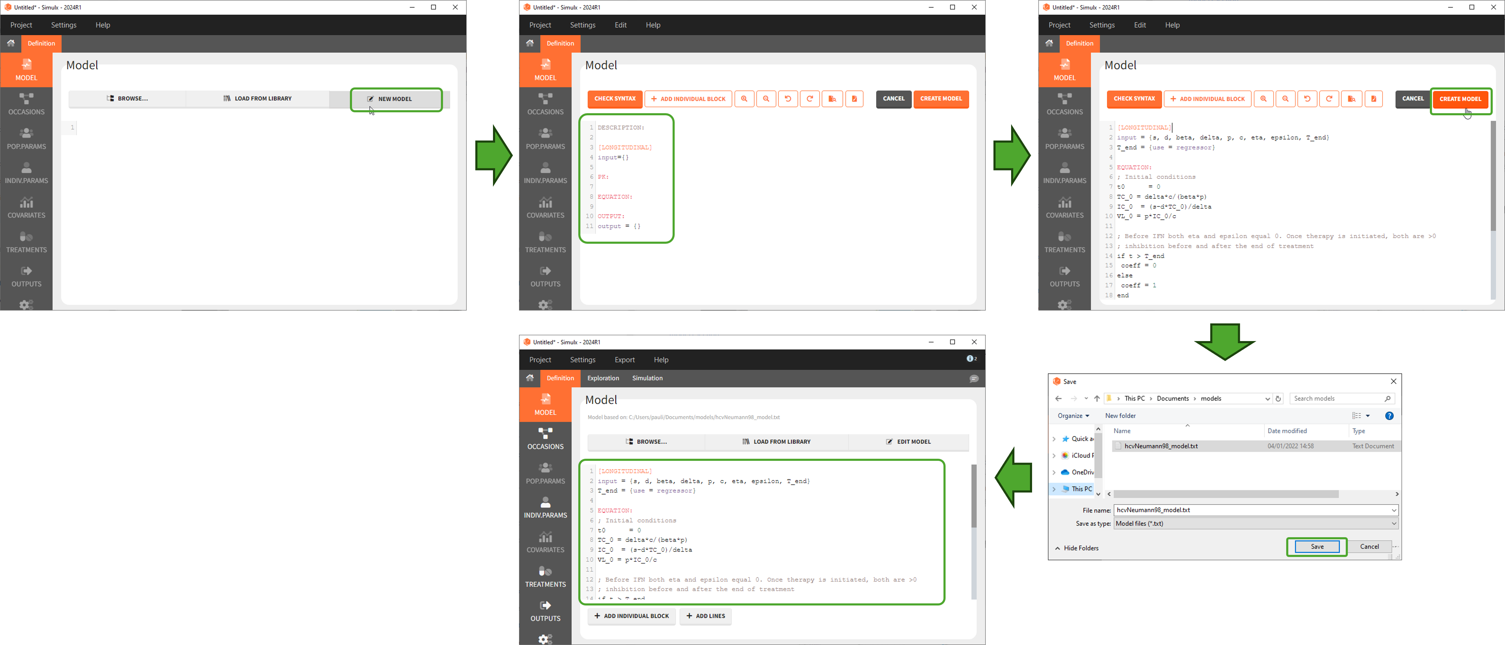The height and width of the screenshot is (645, 1505).
Task: Switch to the Exploration tab
Action: point(603,378)
